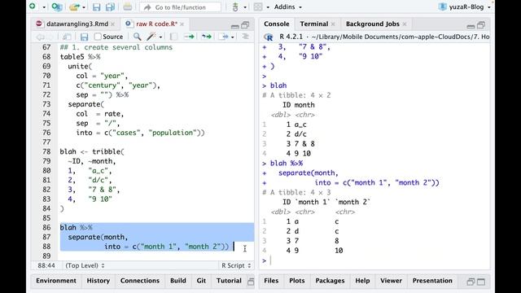Click the Compile Report notebook icon
The image size is (521, 293).
[173, 37]
